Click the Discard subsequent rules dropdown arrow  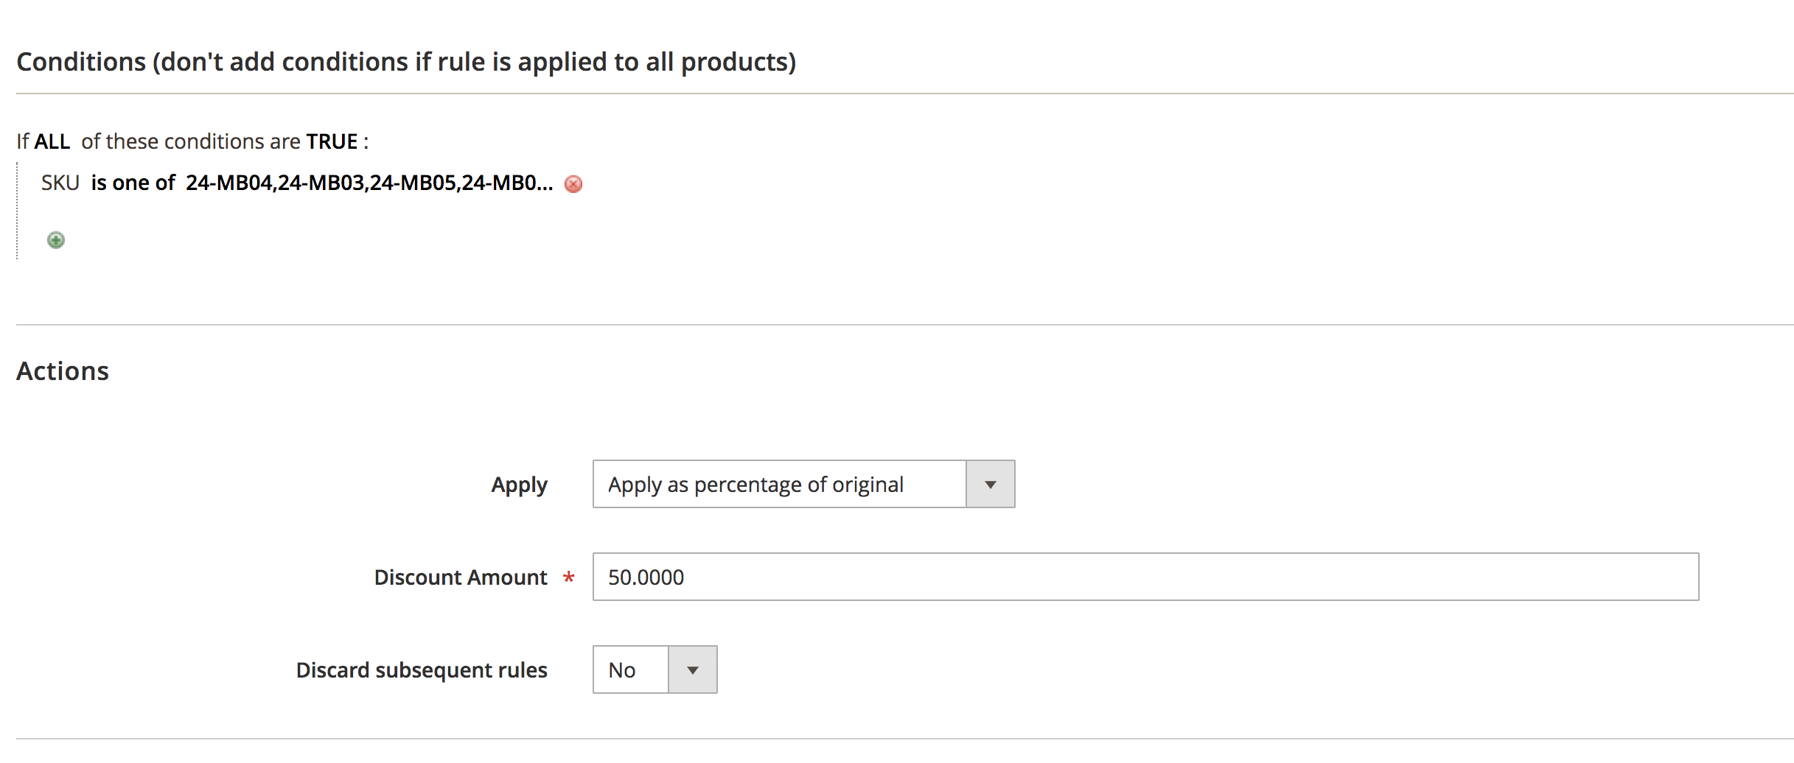click(691, 669)
